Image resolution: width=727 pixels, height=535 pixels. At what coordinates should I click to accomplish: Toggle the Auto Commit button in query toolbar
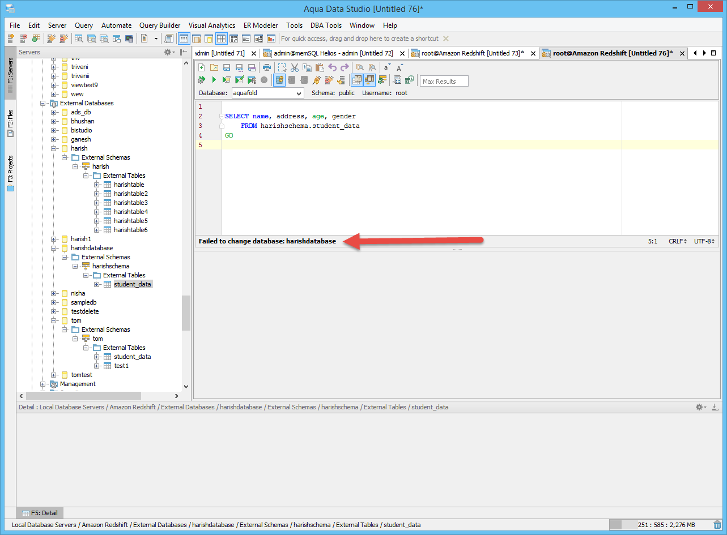[279, 80]
